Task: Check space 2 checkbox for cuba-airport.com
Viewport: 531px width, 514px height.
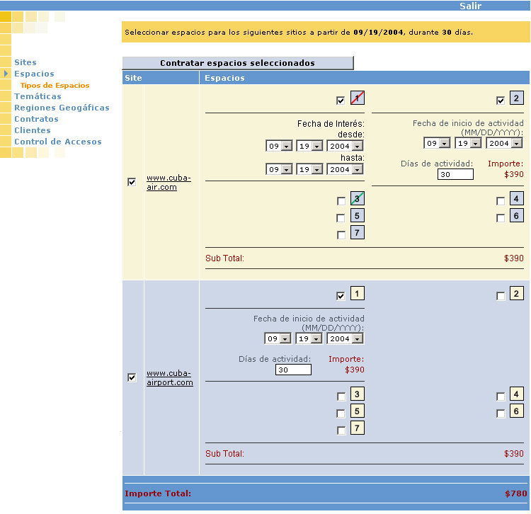Action: 501,296
